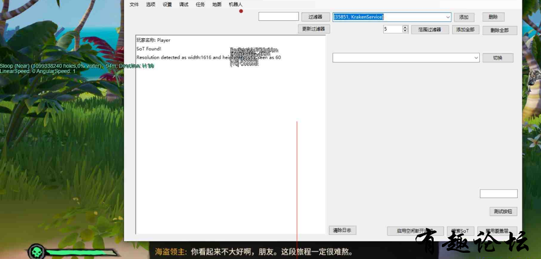Open the 设置 menu
541x259 pixels.
167,5
